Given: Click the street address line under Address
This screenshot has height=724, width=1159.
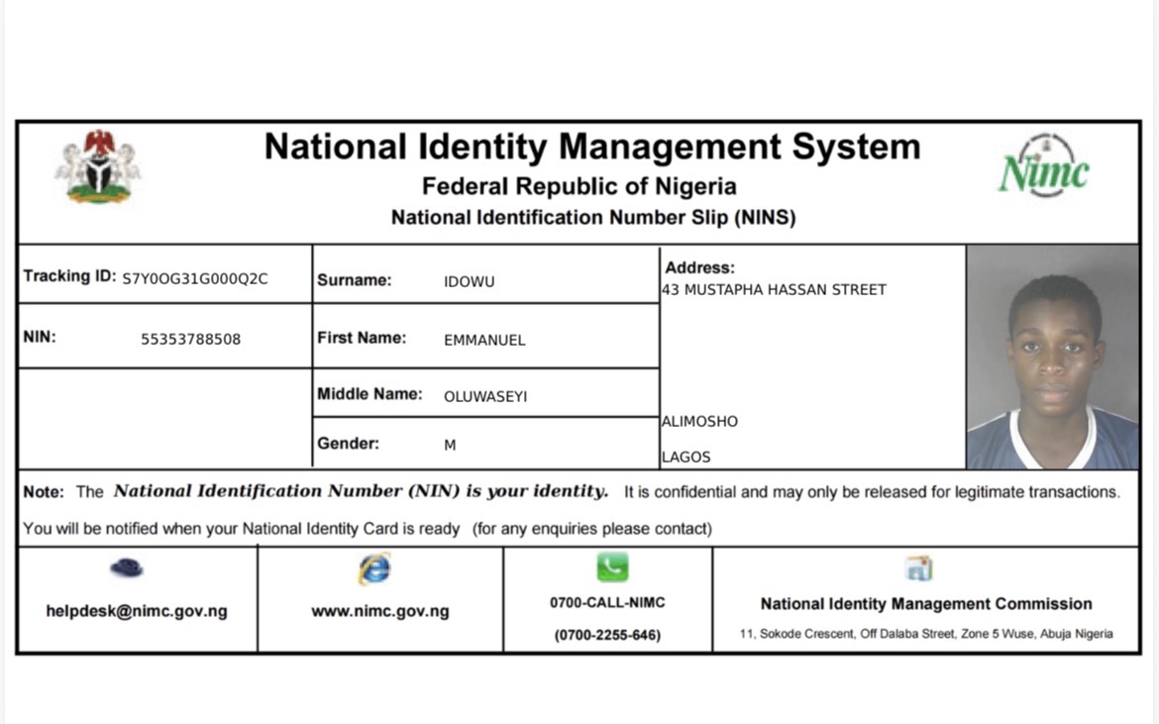Looking at the screenshot, I should (x=774, y=289).
